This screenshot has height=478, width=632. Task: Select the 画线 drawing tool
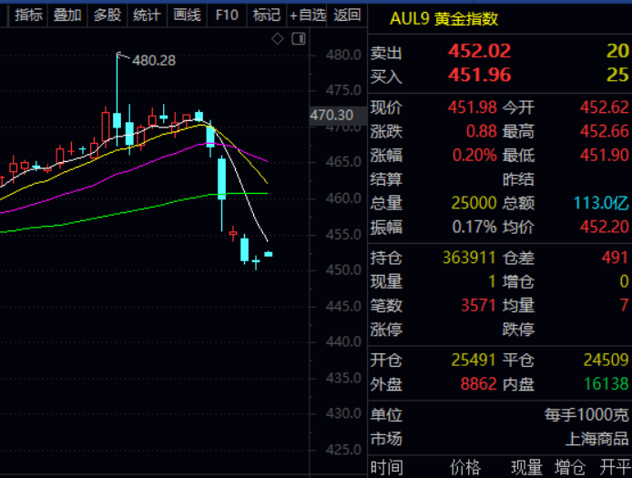coord(186,15)
